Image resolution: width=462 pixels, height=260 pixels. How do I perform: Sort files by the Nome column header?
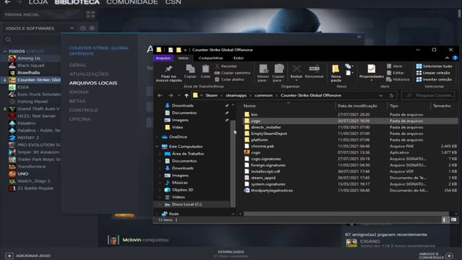250,106
